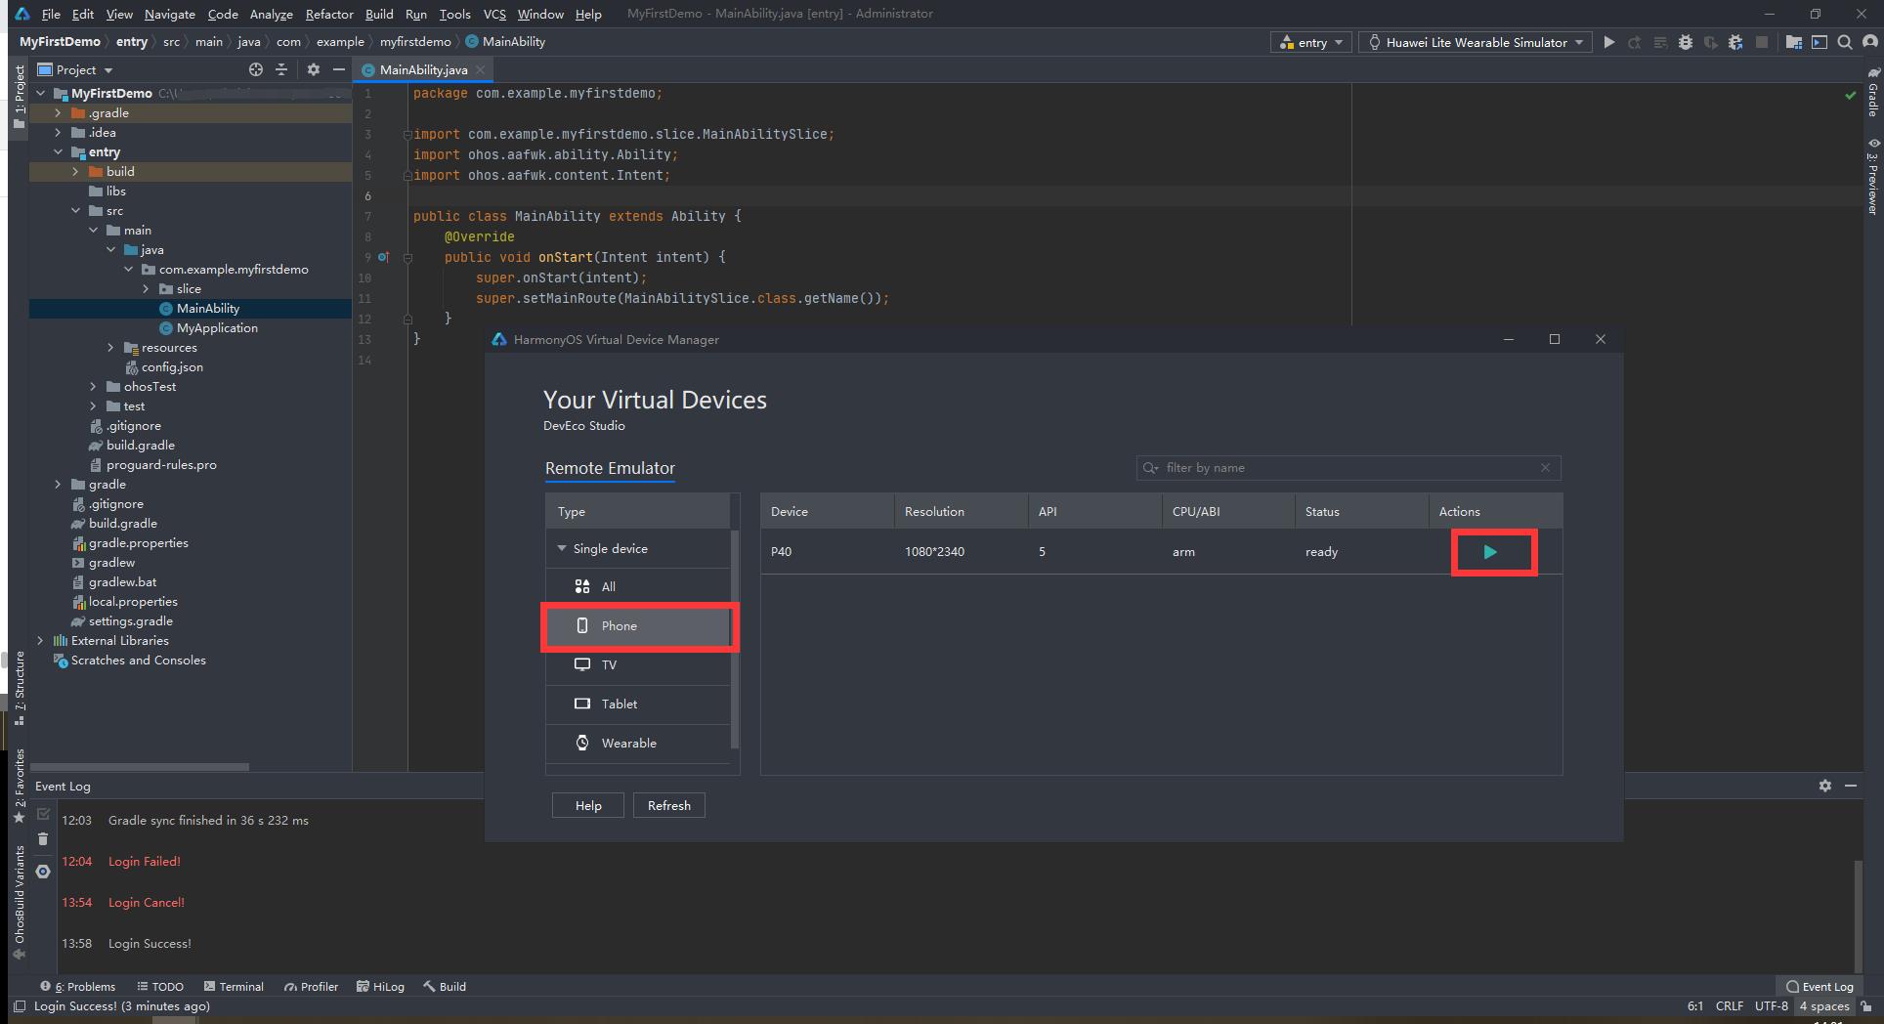
Task: Collapse the Single device type group
Action: pos(562,548)
